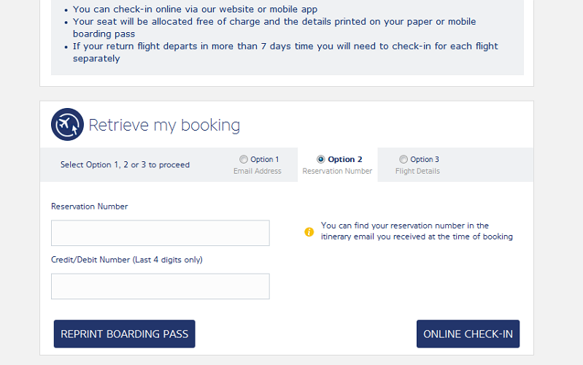The image size is (583, 365).
Task: Select the Option 3 radio button
Action: [404, 159]
